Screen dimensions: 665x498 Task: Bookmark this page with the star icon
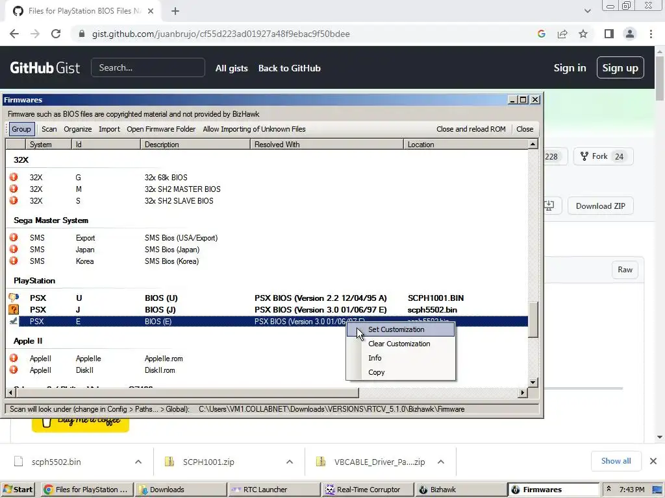(x=583, y=34)
